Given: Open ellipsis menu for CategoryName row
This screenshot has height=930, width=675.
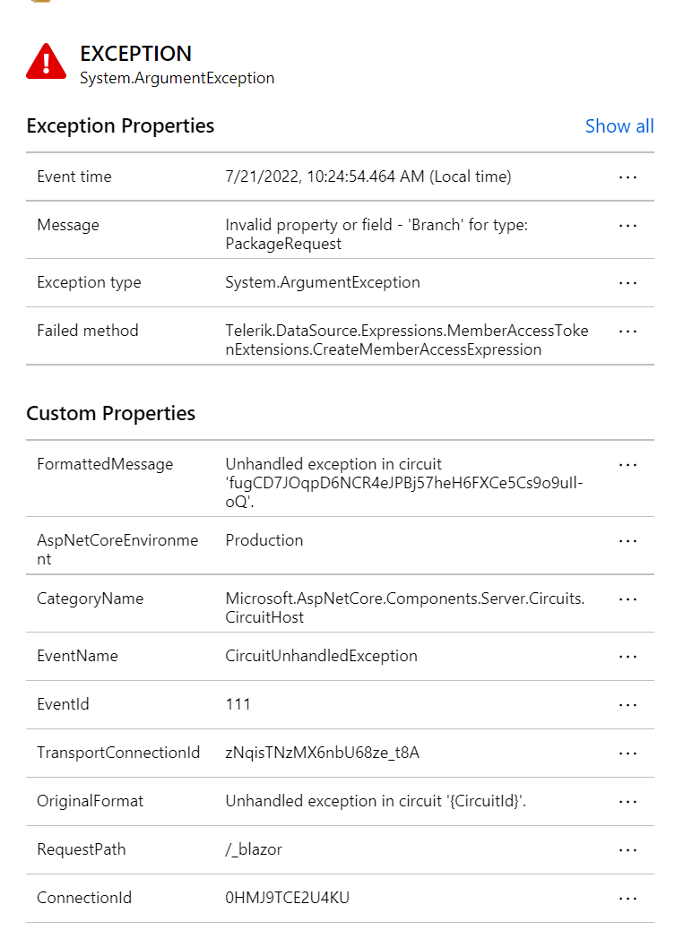Looking at the screenshot, I should (x=627, y=599).
